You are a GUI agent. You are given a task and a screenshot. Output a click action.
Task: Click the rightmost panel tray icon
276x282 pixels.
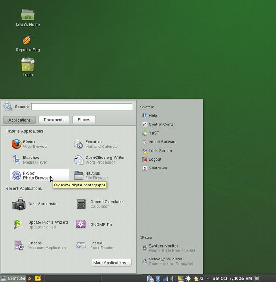tap(257, 278)
